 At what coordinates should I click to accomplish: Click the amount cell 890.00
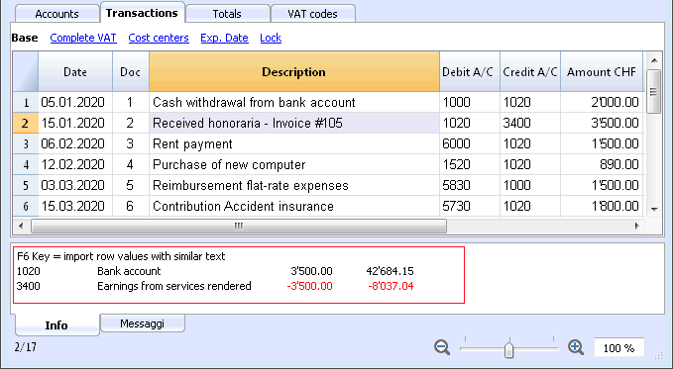pos(602,164)
